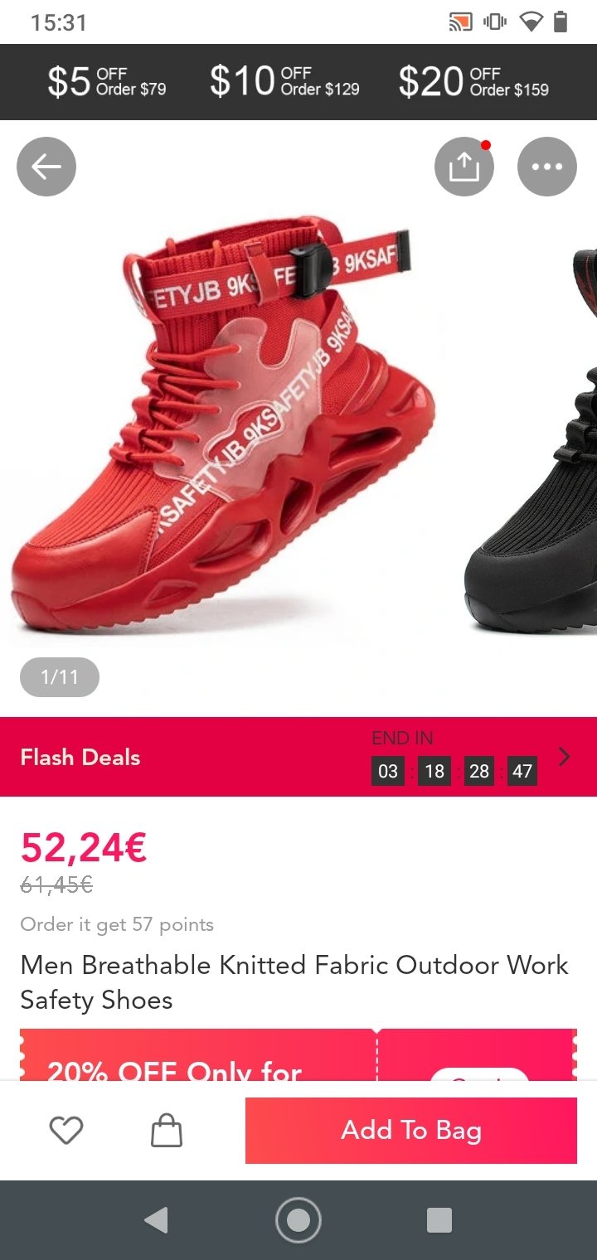Click the Add To Bag button
This screenshot has width=597, height=1260.
click(x=411, y=1130)
